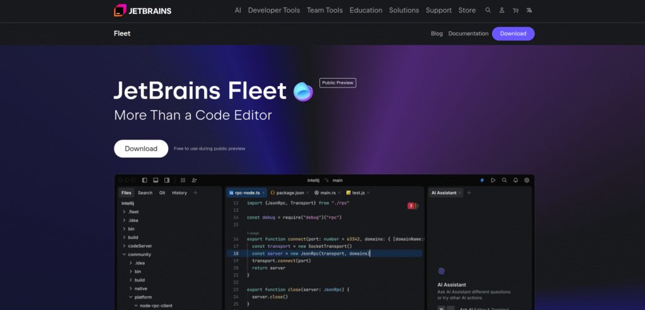Click the JetBrains logo
This screenshot has width=645, height=310.
point(142,11)
